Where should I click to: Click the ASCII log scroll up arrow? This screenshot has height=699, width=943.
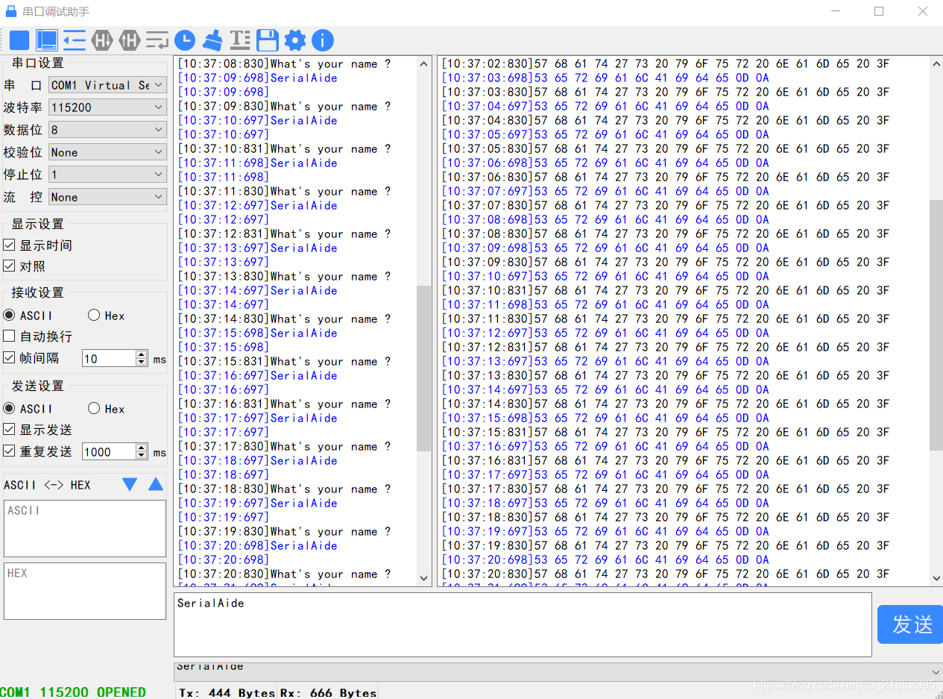423,63
